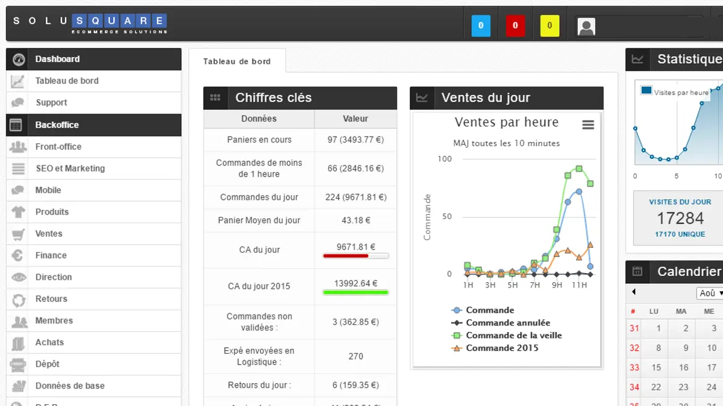Click the SoluSquare logo
The height and width of the screenshot is (406, 723).
click(90, 23)
